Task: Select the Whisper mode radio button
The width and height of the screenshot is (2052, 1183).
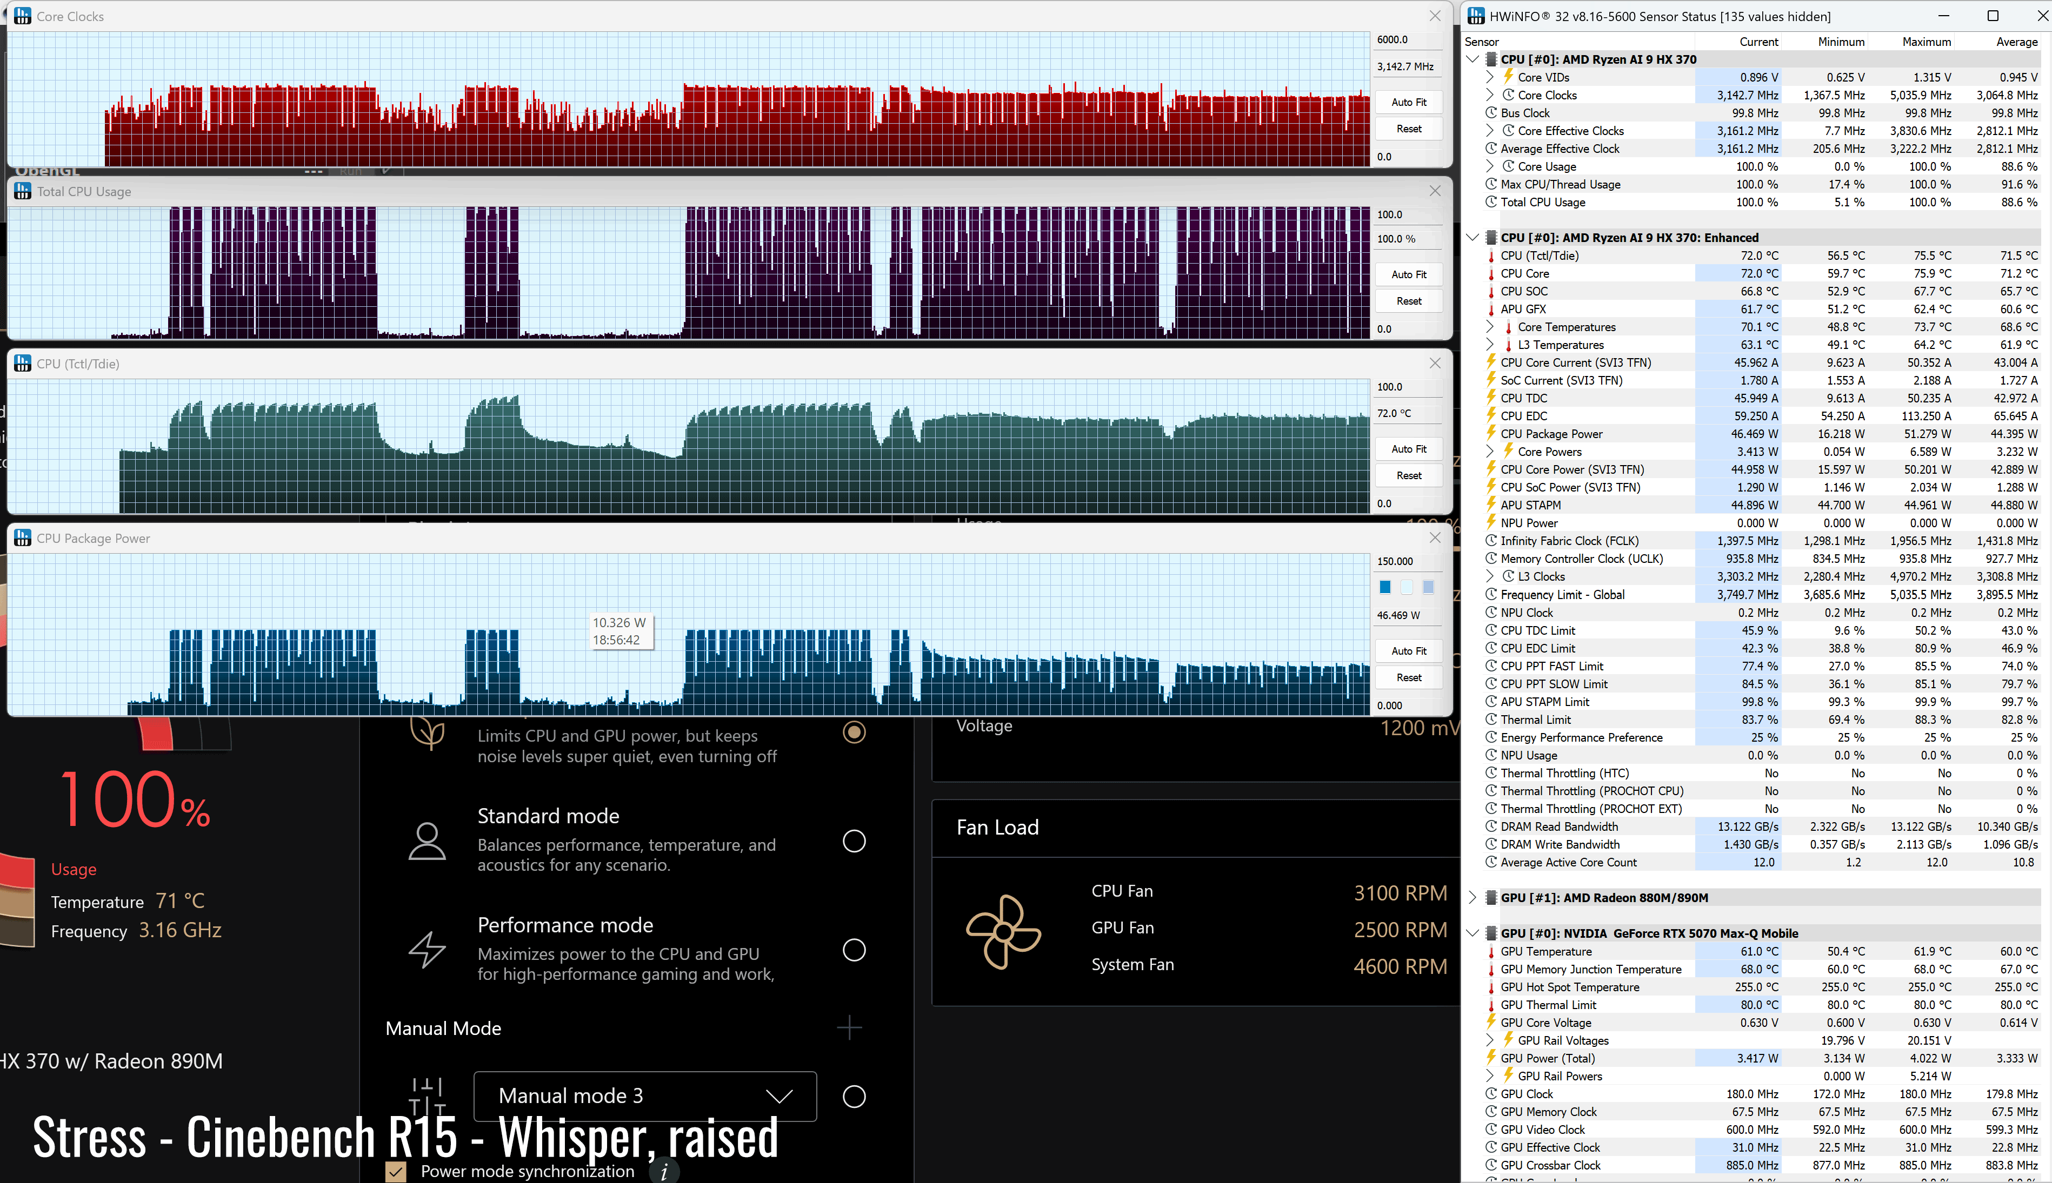Action: 854,732
